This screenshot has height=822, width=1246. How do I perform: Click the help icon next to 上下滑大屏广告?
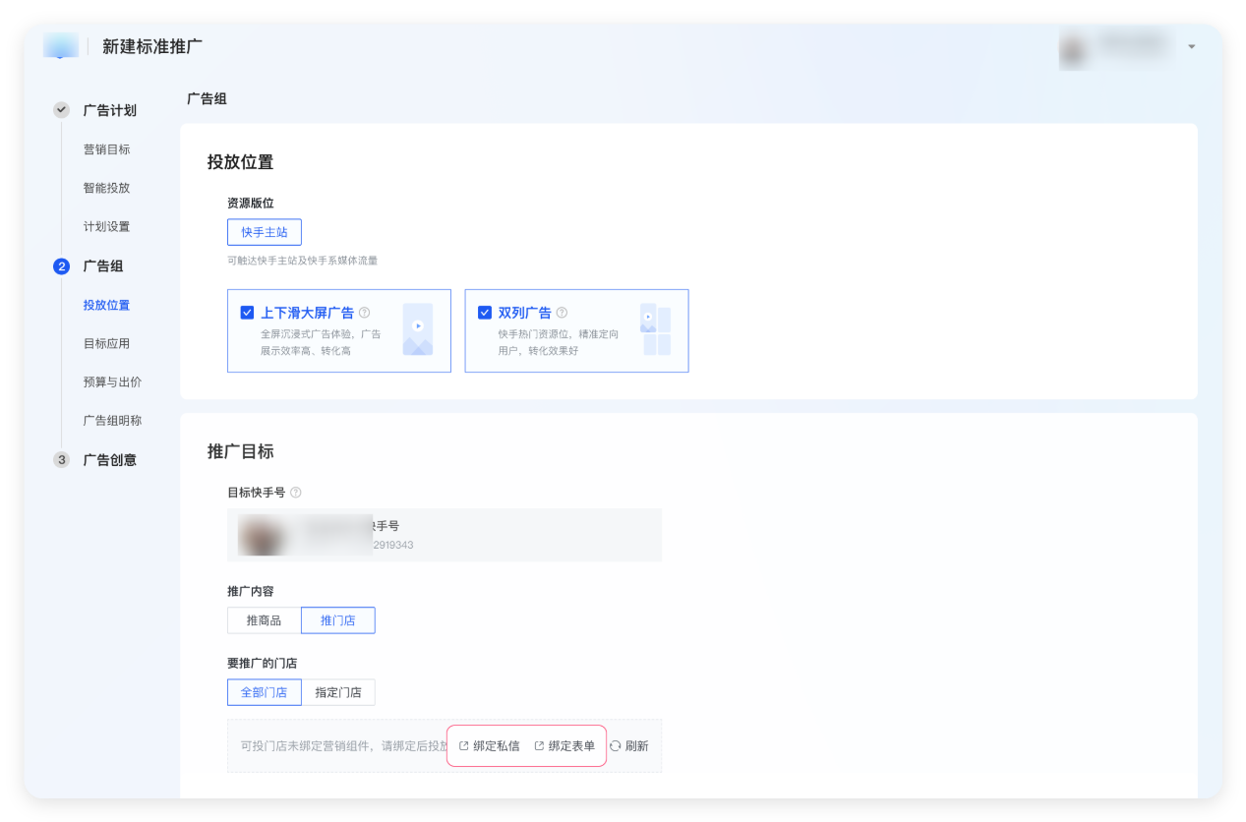pyautogui.click(x=363, y=311)
